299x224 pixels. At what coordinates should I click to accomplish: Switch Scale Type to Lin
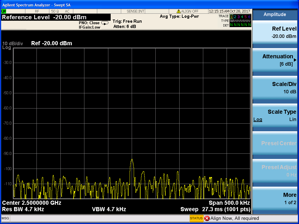coord(293,119)
